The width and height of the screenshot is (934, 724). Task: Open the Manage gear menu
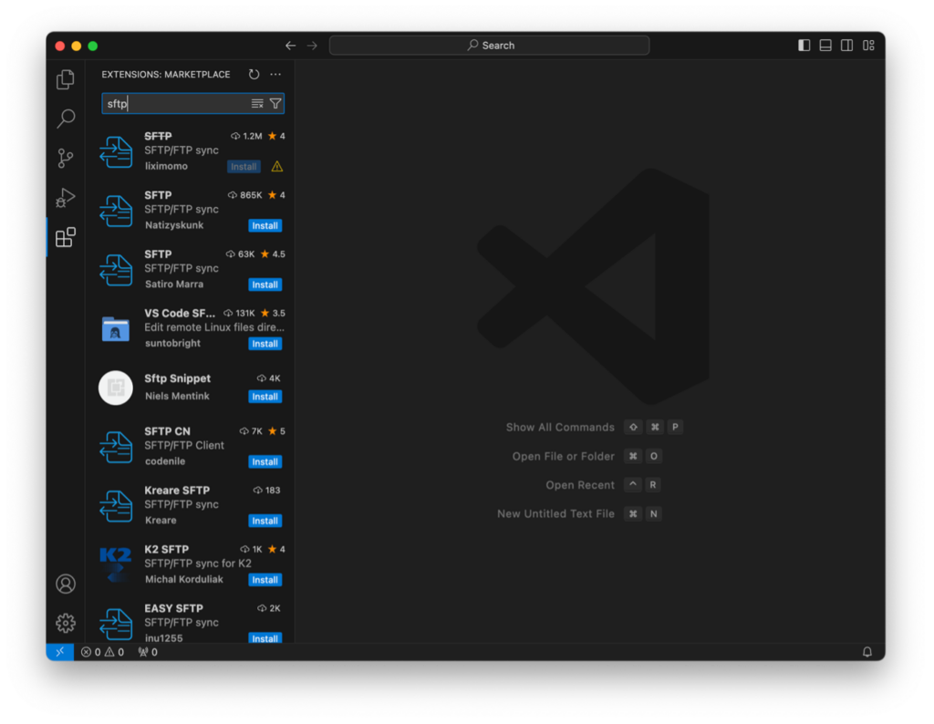click(66, 623)
